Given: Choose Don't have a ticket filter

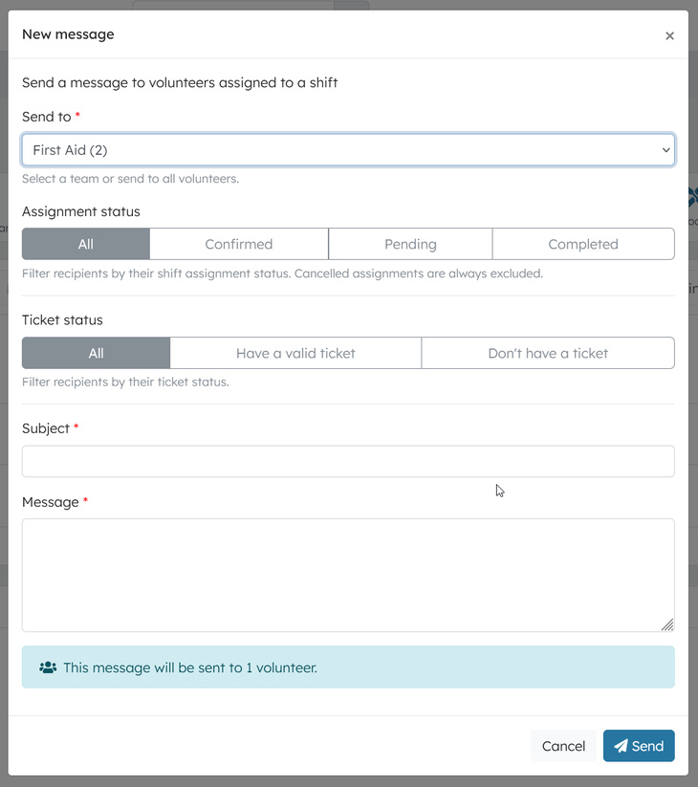Looking at the screenshot, I should pos(548,353).
